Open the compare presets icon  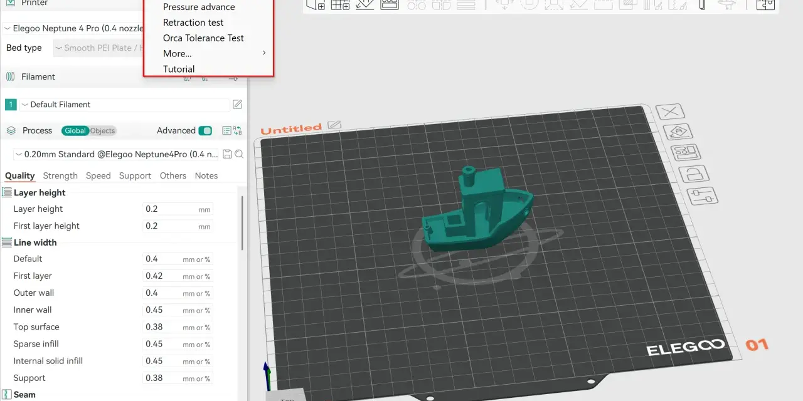237,130
